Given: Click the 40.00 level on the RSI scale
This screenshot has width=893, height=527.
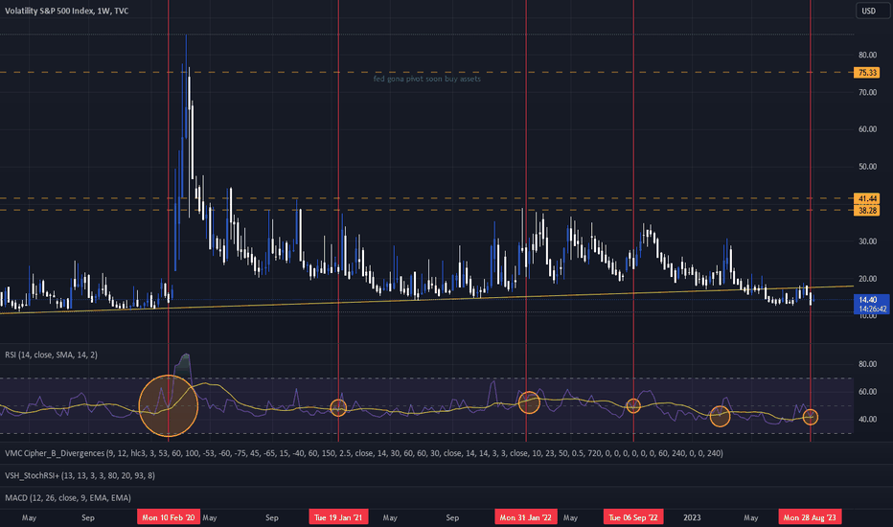Looking at the screenshot, I should pyautogui.click(x=867, y=420).
